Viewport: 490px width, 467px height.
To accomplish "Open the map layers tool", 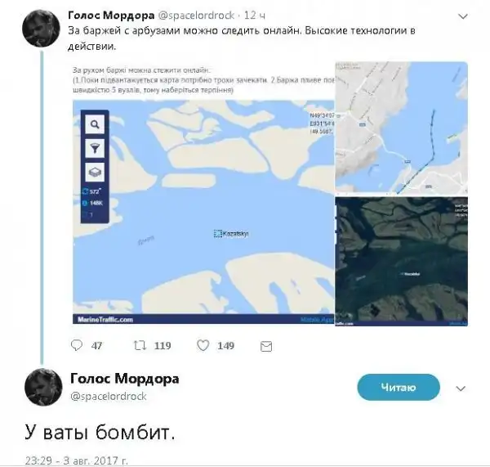I will click(95, 172).
